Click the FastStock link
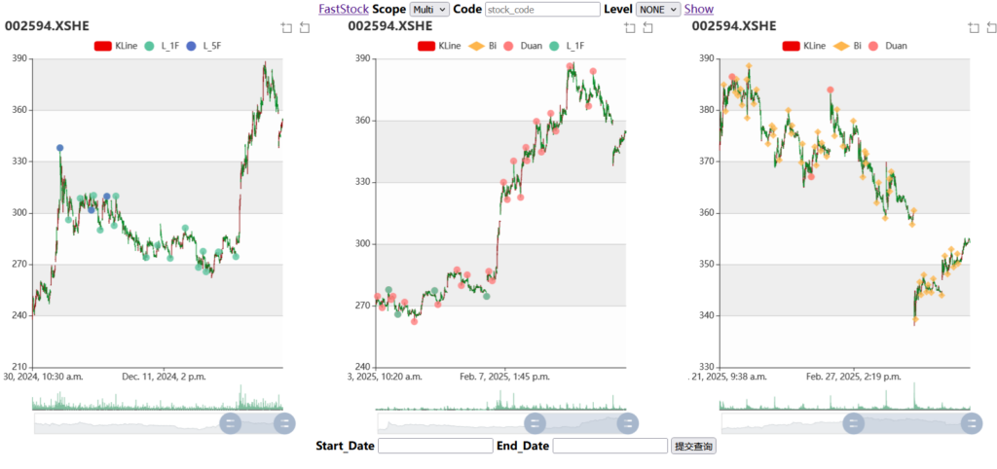This screenshot has height=469, width=997. point(344,9)
